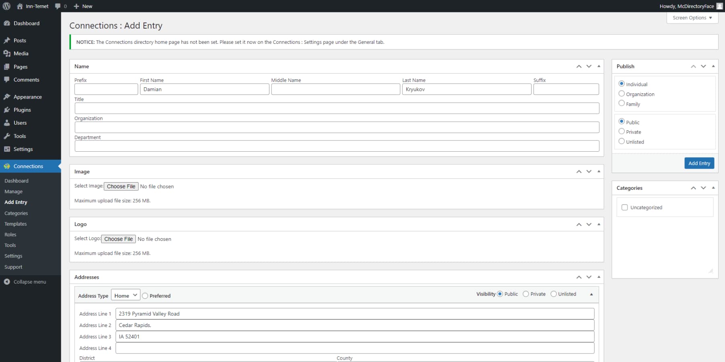This screenshot has height=362, width=725.
Task: Check the Uncategorized category
Action: click(x=625, y=207)
